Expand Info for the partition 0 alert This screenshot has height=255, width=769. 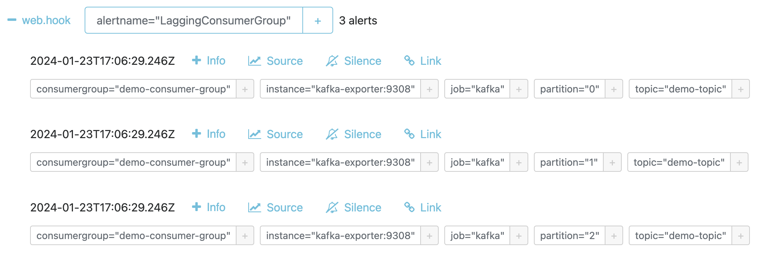pos(209,61)
